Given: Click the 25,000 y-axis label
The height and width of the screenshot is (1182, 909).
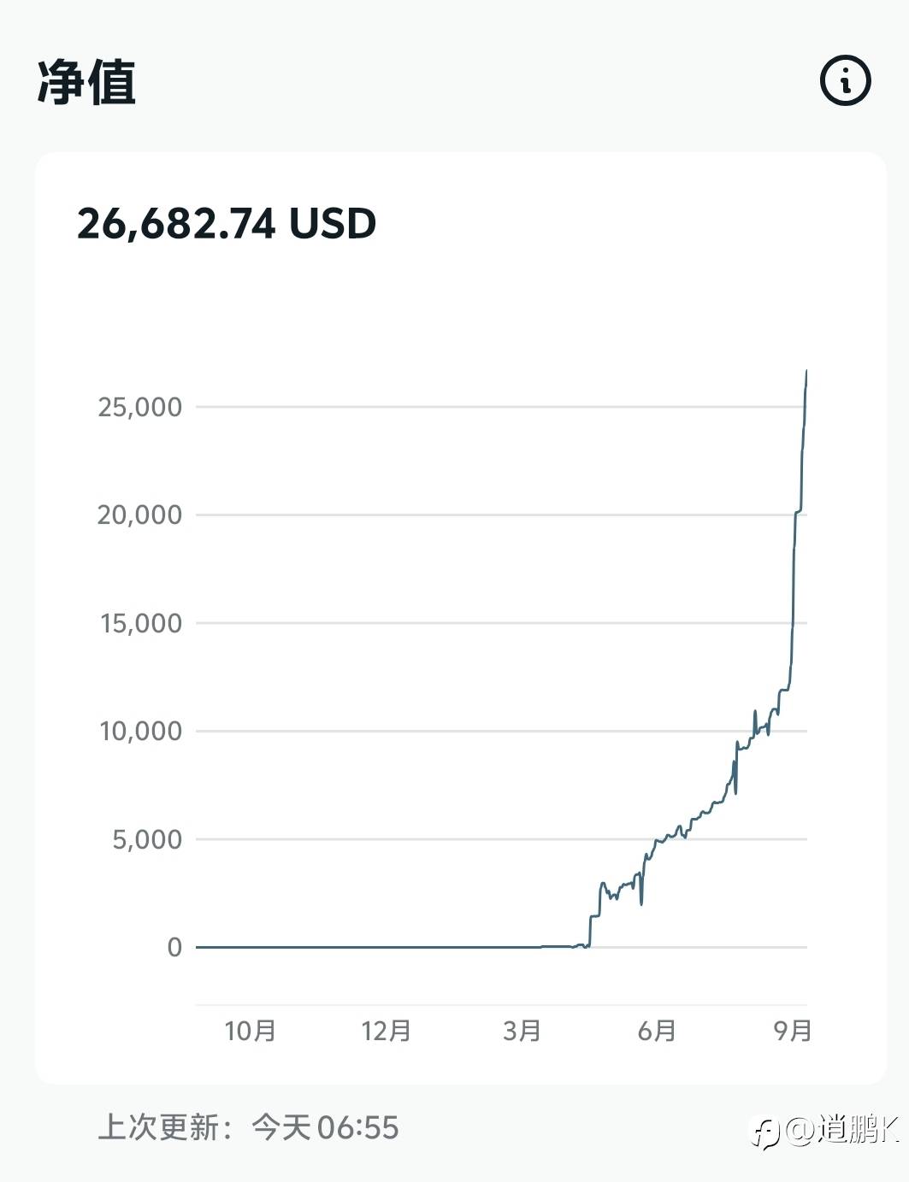Looking at the screenshot, I should pyautogui.click(x=140, y=407).
